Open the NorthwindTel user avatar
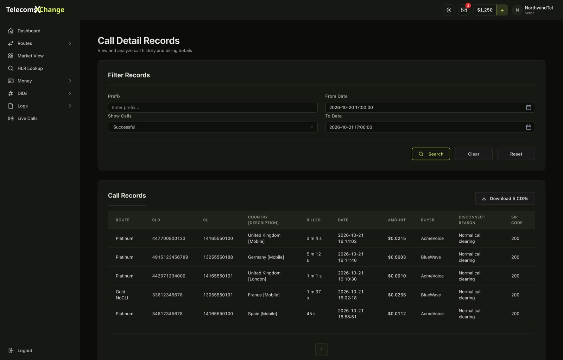The width and height of the screenshot is (563, 360). tap(517, 10)
